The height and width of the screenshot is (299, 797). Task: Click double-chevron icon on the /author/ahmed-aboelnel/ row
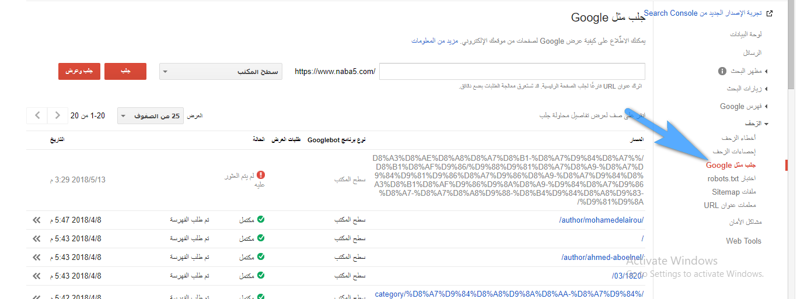coord(37,257)
